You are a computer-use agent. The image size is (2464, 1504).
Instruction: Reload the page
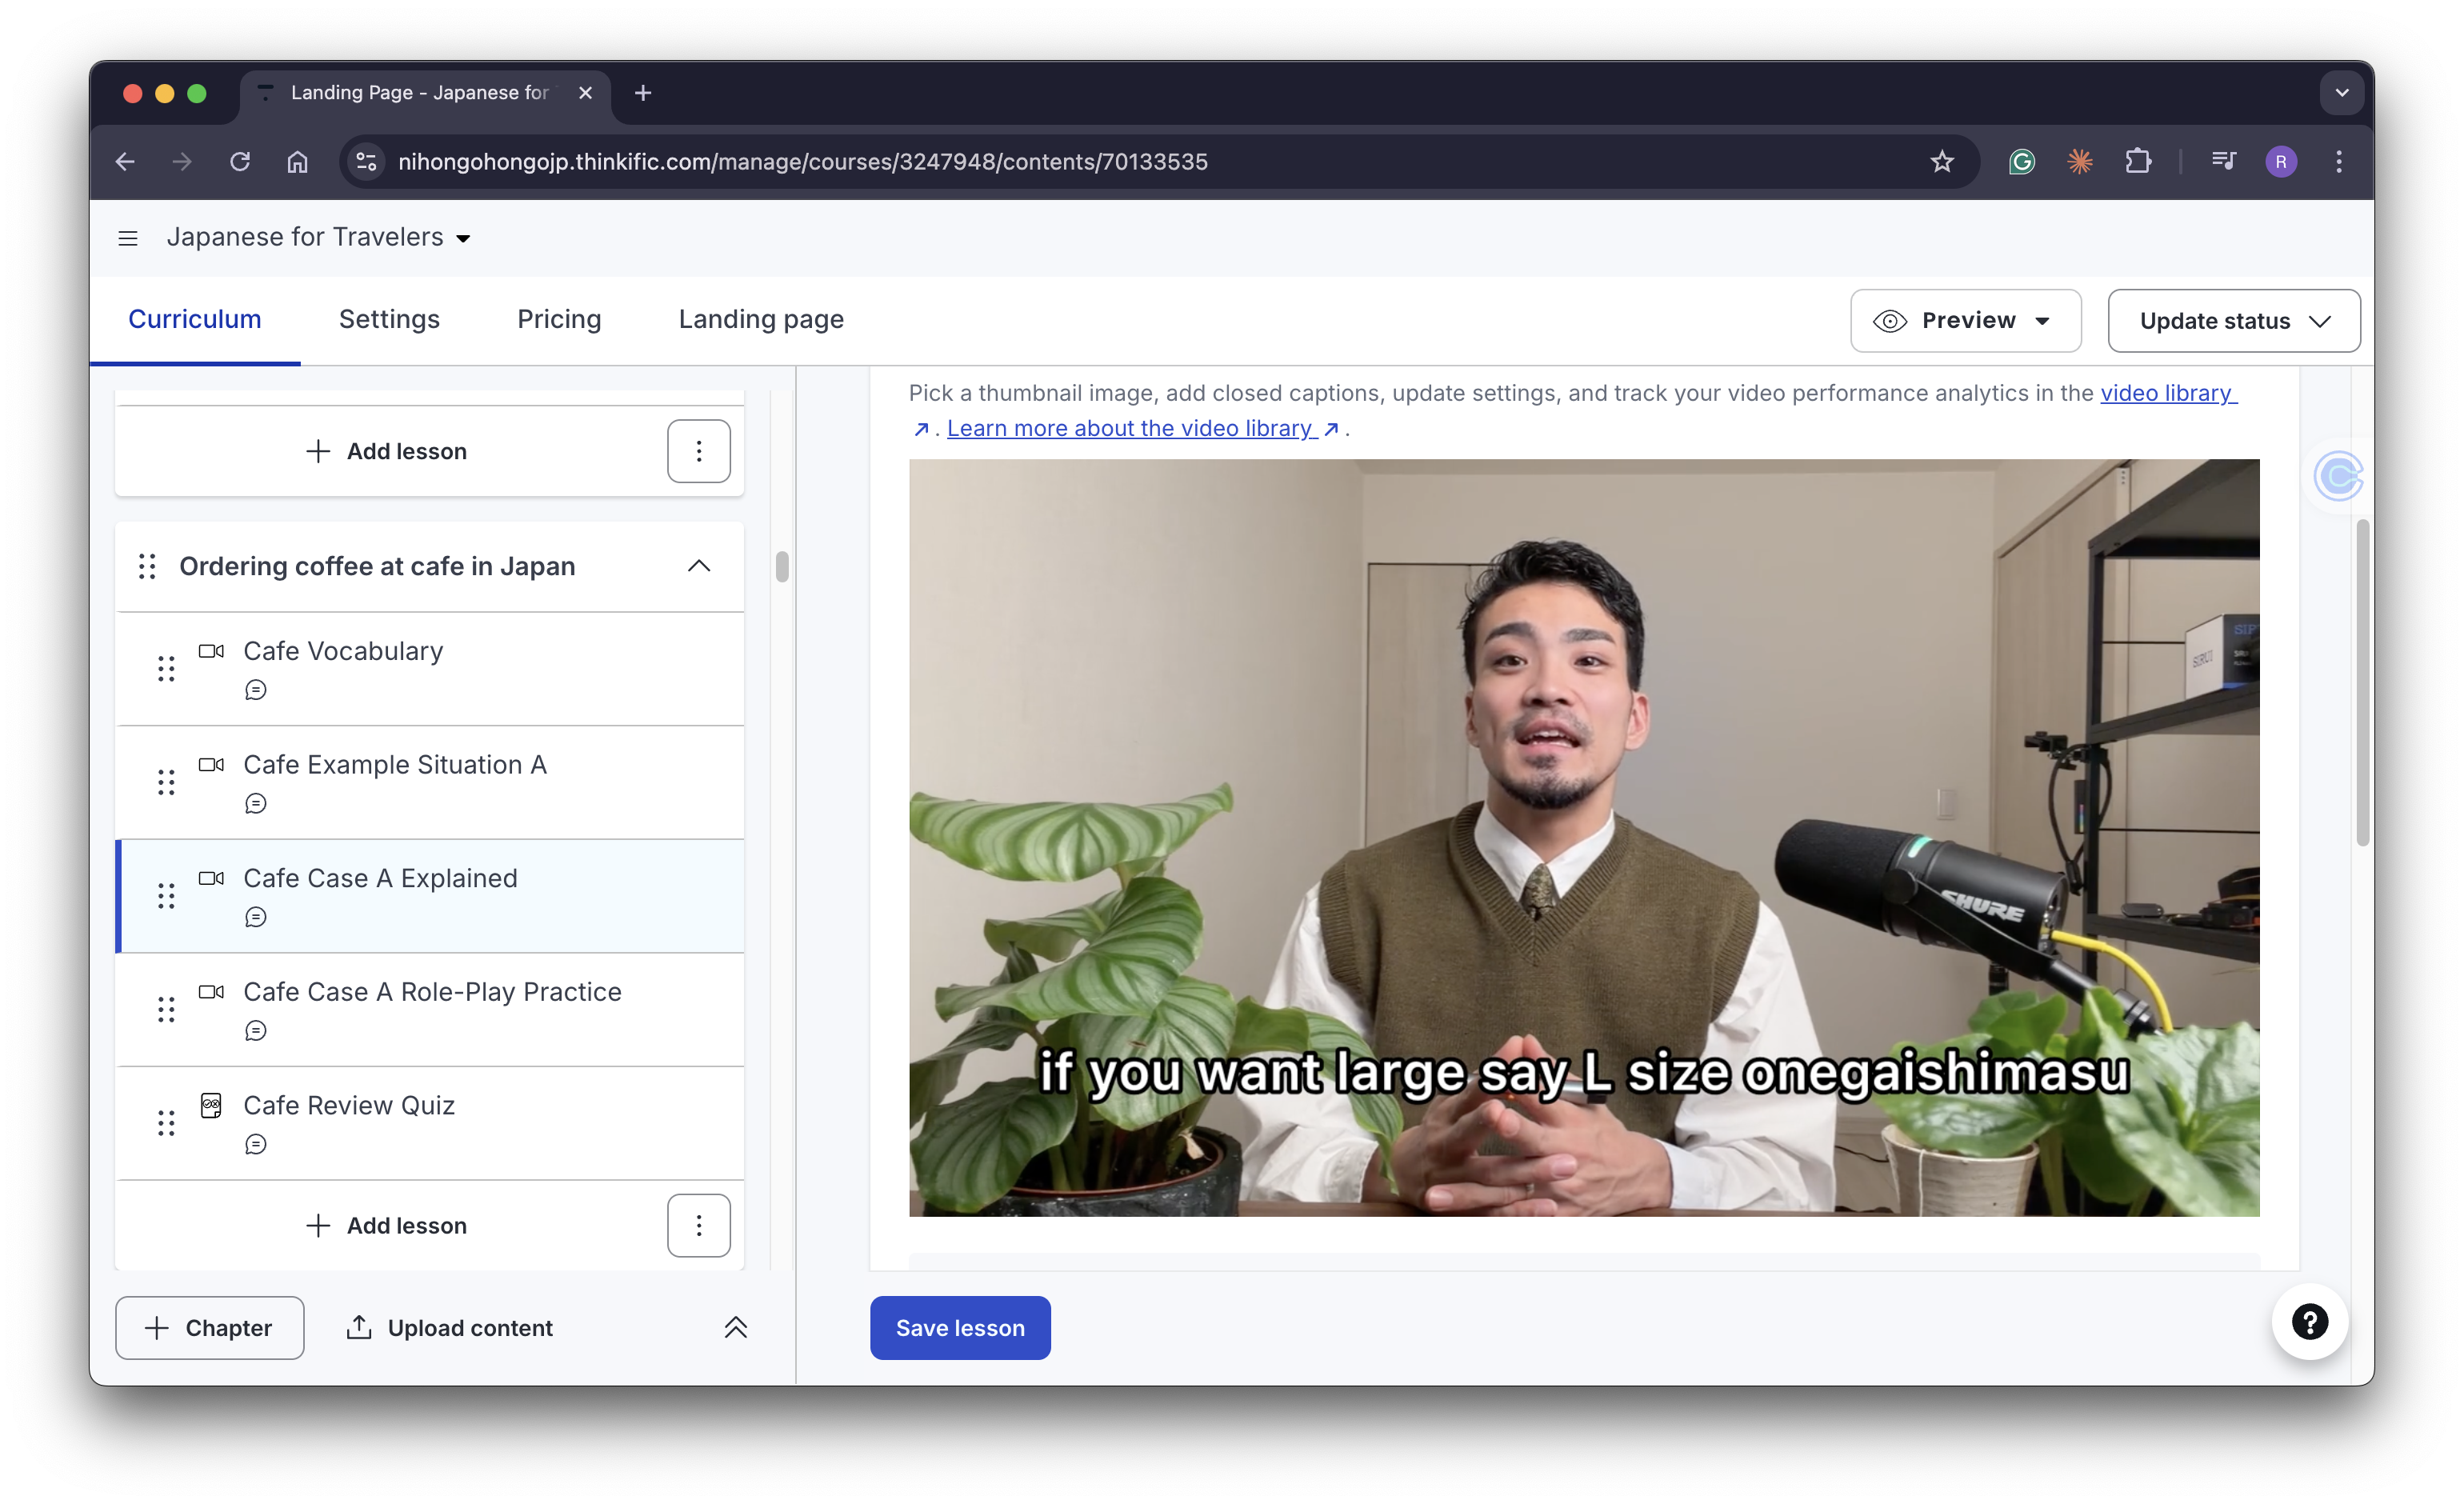[x=240, y=161]
